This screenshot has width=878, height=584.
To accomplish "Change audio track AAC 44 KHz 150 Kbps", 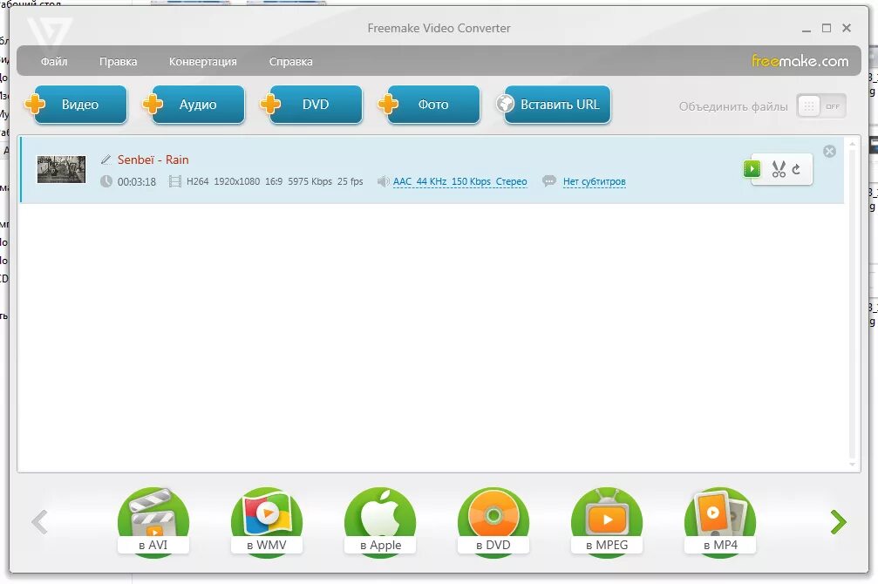I will pos(459,181).
